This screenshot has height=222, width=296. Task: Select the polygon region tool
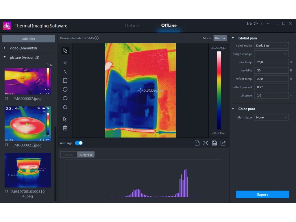(65, 107)
